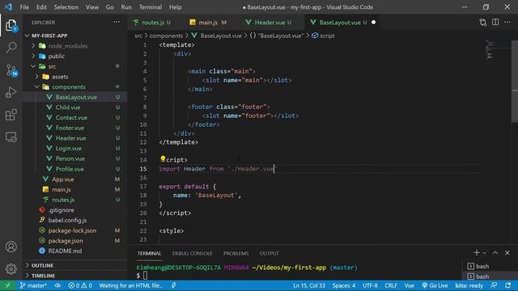518x291 pixels.
Task: Click the compare changes editor icon
Action: (483, 22)
